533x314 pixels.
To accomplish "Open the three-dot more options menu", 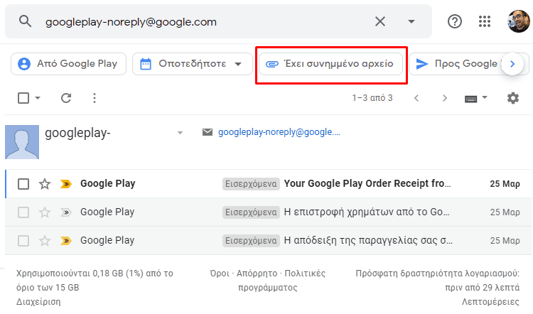I will 95,98.
